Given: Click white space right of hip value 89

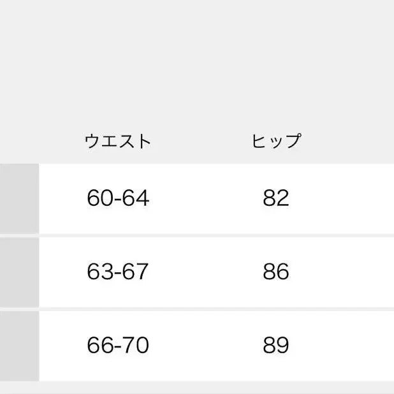Looking at the screenshot, I should point(351,346).
